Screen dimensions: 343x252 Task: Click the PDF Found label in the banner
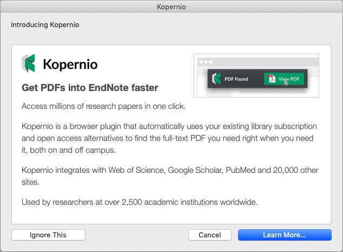coord(236,79)
